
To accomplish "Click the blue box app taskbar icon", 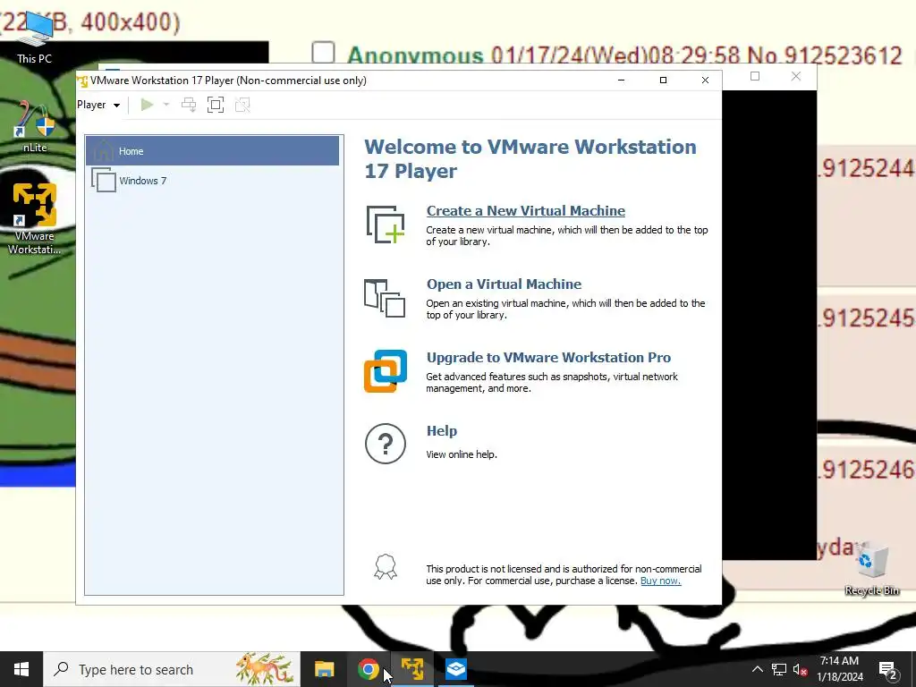I will pos(456,669).
